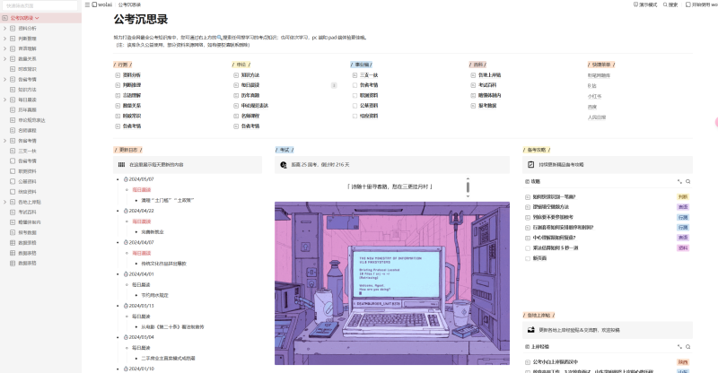The height and width of the screenshot is (373, 718).
Task: Click the sidebar collapse hamburger icon
Action: pos(86,4)
